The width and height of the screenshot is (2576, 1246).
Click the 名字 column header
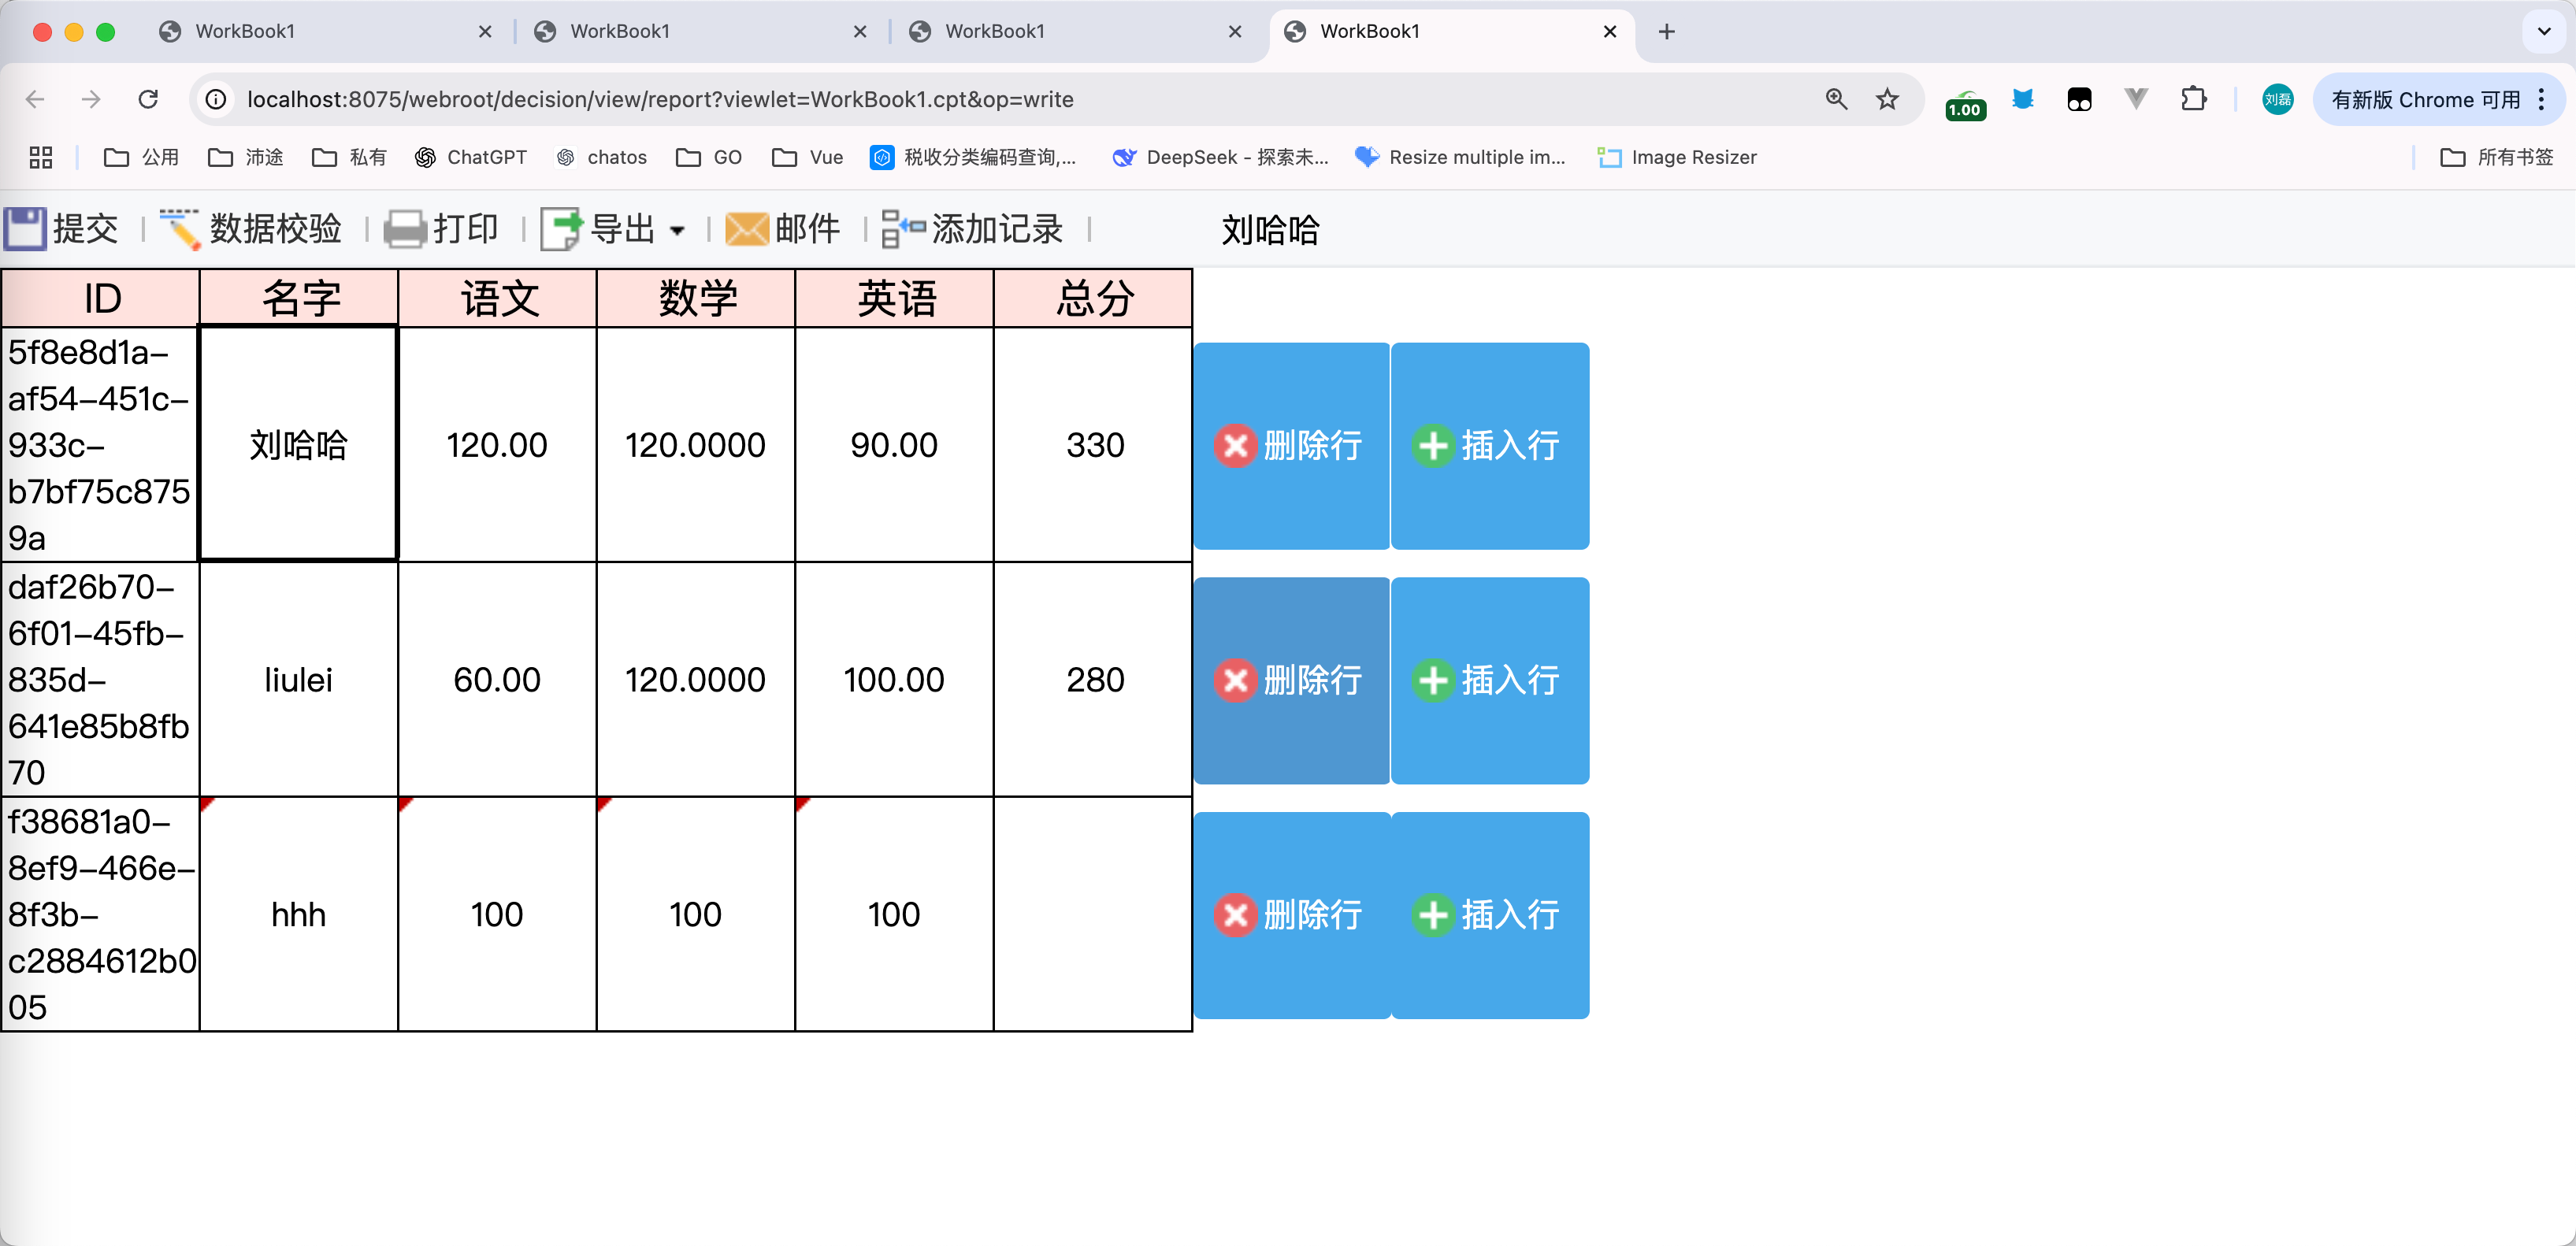pos(299,298)
